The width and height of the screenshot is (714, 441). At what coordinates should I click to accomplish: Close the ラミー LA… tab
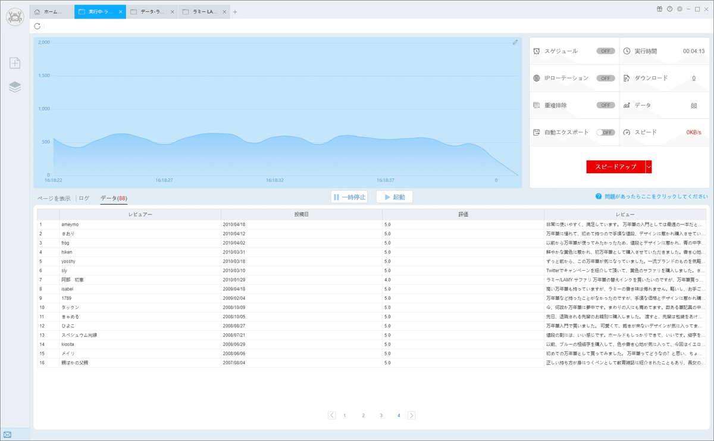point(223,12)
